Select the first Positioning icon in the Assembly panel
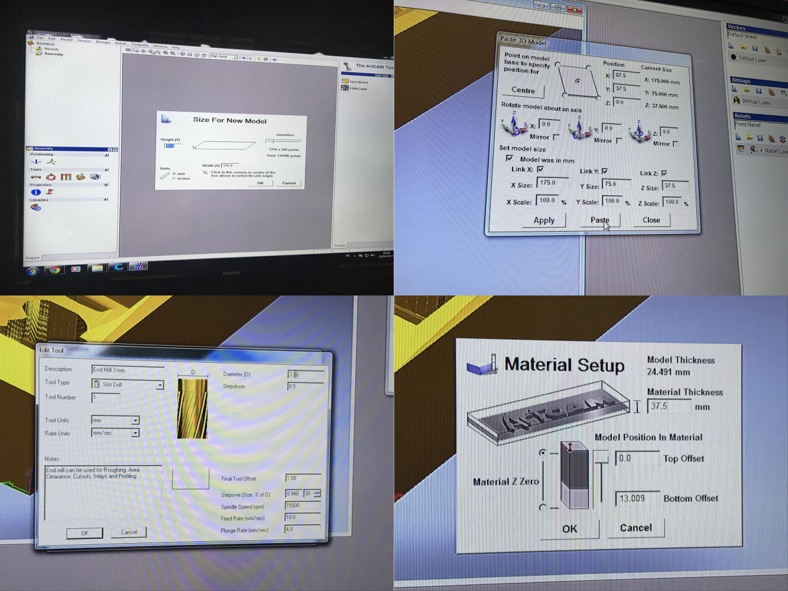 pos(36,161)
